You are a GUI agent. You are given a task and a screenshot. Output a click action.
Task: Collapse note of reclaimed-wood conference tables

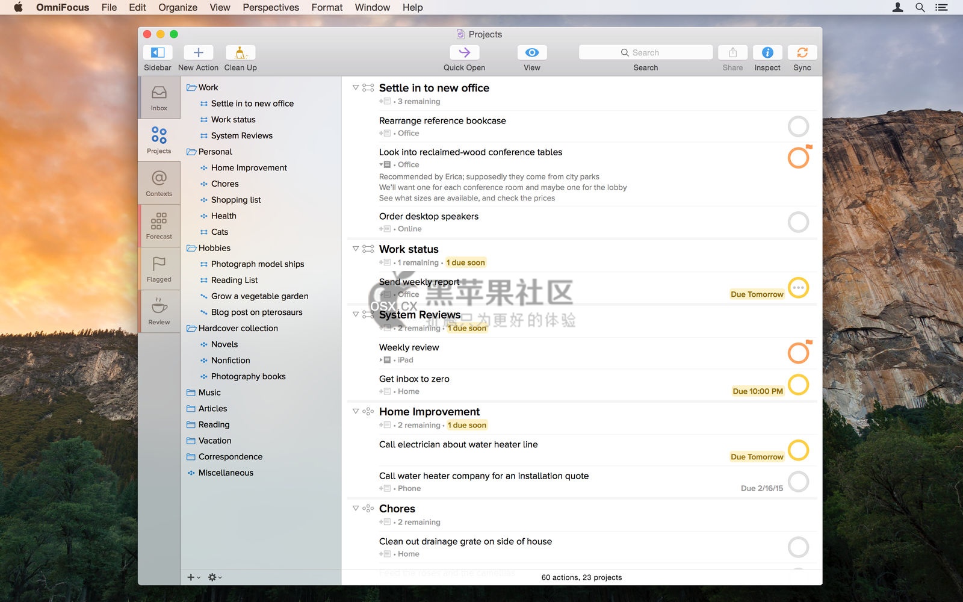pos(385,164)
